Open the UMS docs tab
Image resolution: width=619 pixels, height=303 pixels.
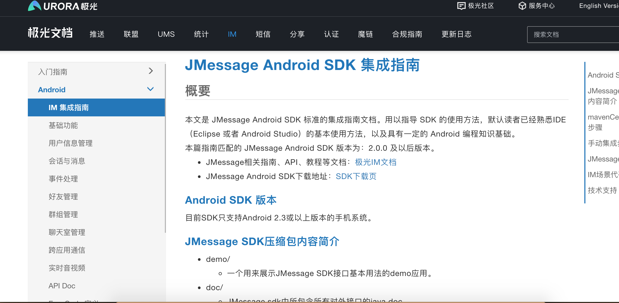click(166, 34)
